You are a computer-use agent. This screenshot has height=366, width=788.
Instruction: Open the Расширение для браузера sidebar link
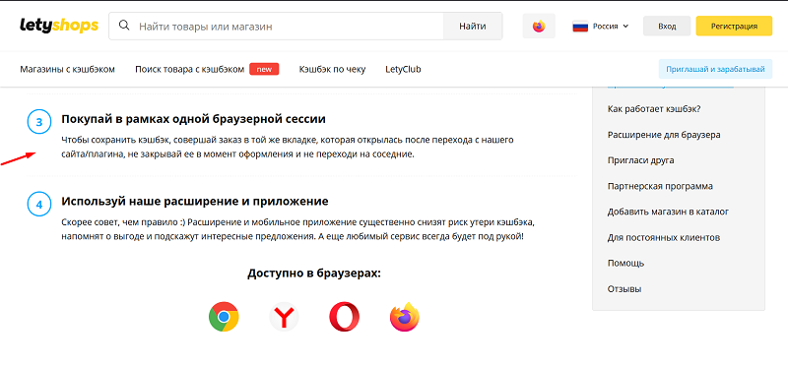[x=664, y=135]
